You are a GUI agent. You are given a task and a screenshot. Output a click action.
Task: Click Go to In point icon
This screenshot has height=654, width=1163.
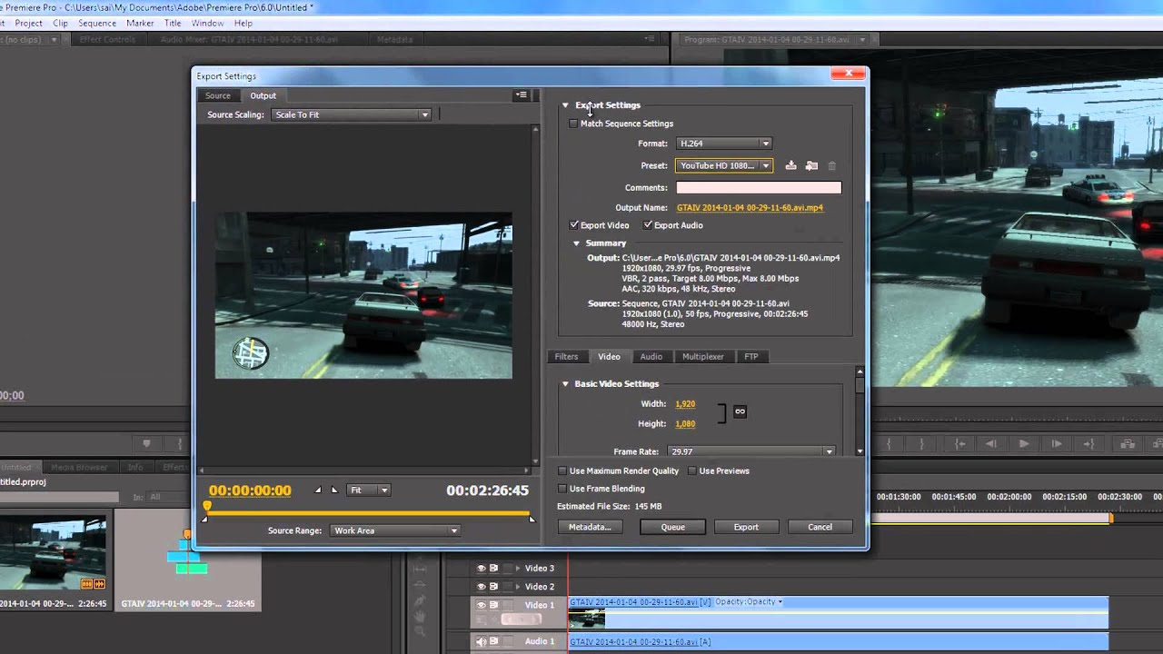pos(959,443)
